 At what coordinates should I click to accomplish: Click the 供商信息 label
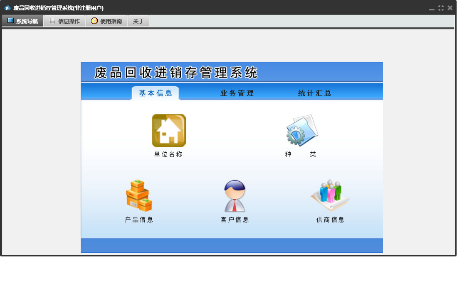pyautogui.click(x=331, y=220)
